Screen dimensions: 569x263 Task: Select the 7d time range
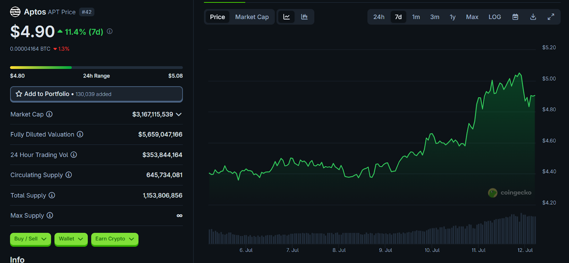click(x=398, y=17)
